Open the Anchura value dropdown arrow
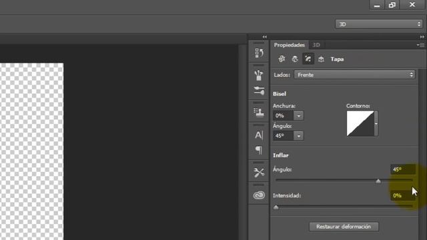 click(x=299, y=115)
